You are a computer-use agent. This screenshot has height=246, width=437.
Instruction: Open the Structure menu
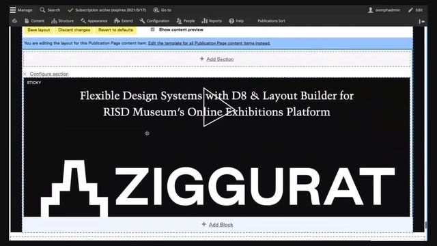[x=62, y=21]
